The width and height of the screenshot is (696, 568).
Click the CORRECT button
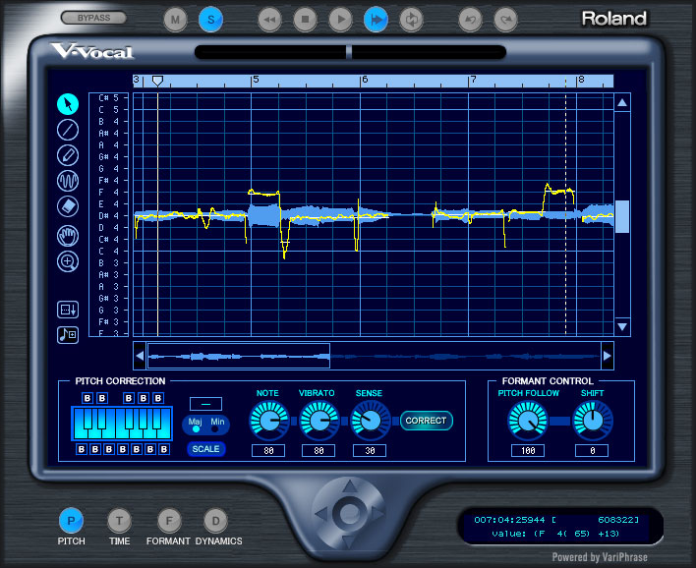click(x=426, y=421)
